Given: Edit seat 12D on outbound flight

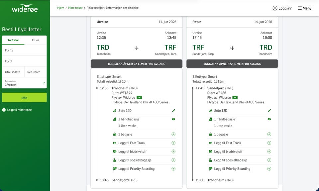Looking at the screenshot, I should (x=173, y=111).
